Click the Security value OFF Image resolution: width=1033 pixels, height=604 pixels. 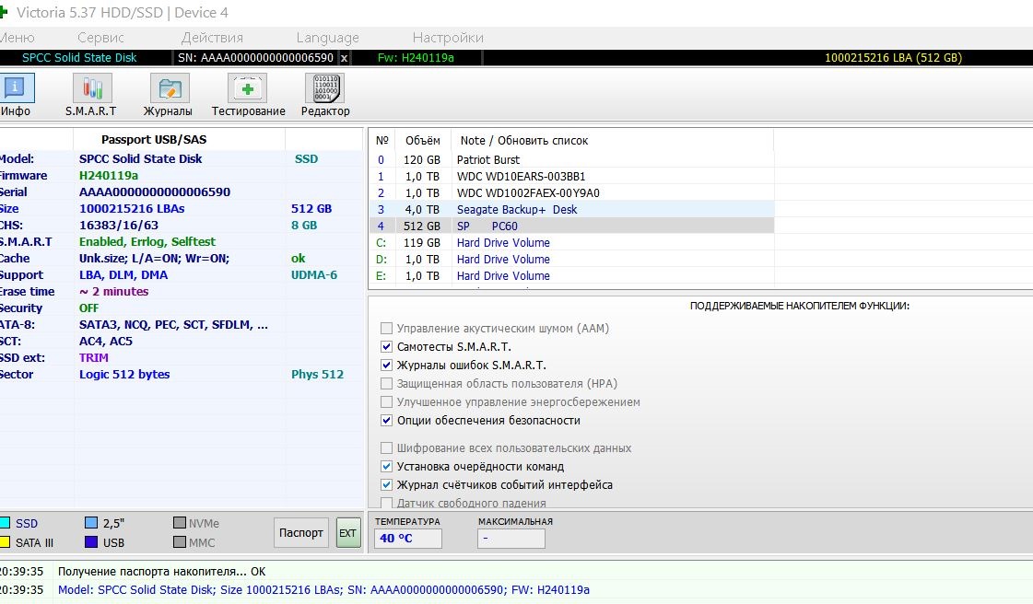(89, 308)
